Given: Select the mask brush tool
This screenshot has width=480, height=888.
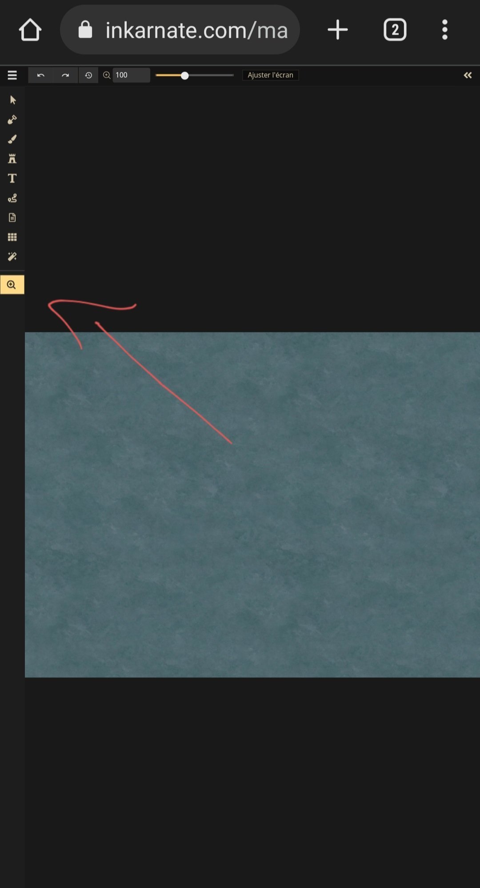Looking at the screenshot, I should pyautogui.click(x=12, y=120).
